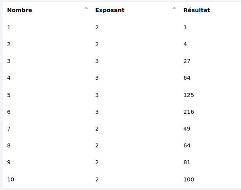Sort table by the Nombre column label

pyautogui.click(x=20, y=11)
